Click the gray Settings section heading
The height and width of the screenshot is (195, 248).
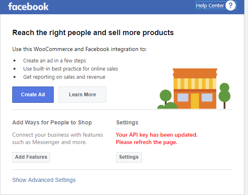pos(127,122)
